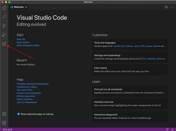
Task: Open the Run and Debug view
Action: coord(4,35)
